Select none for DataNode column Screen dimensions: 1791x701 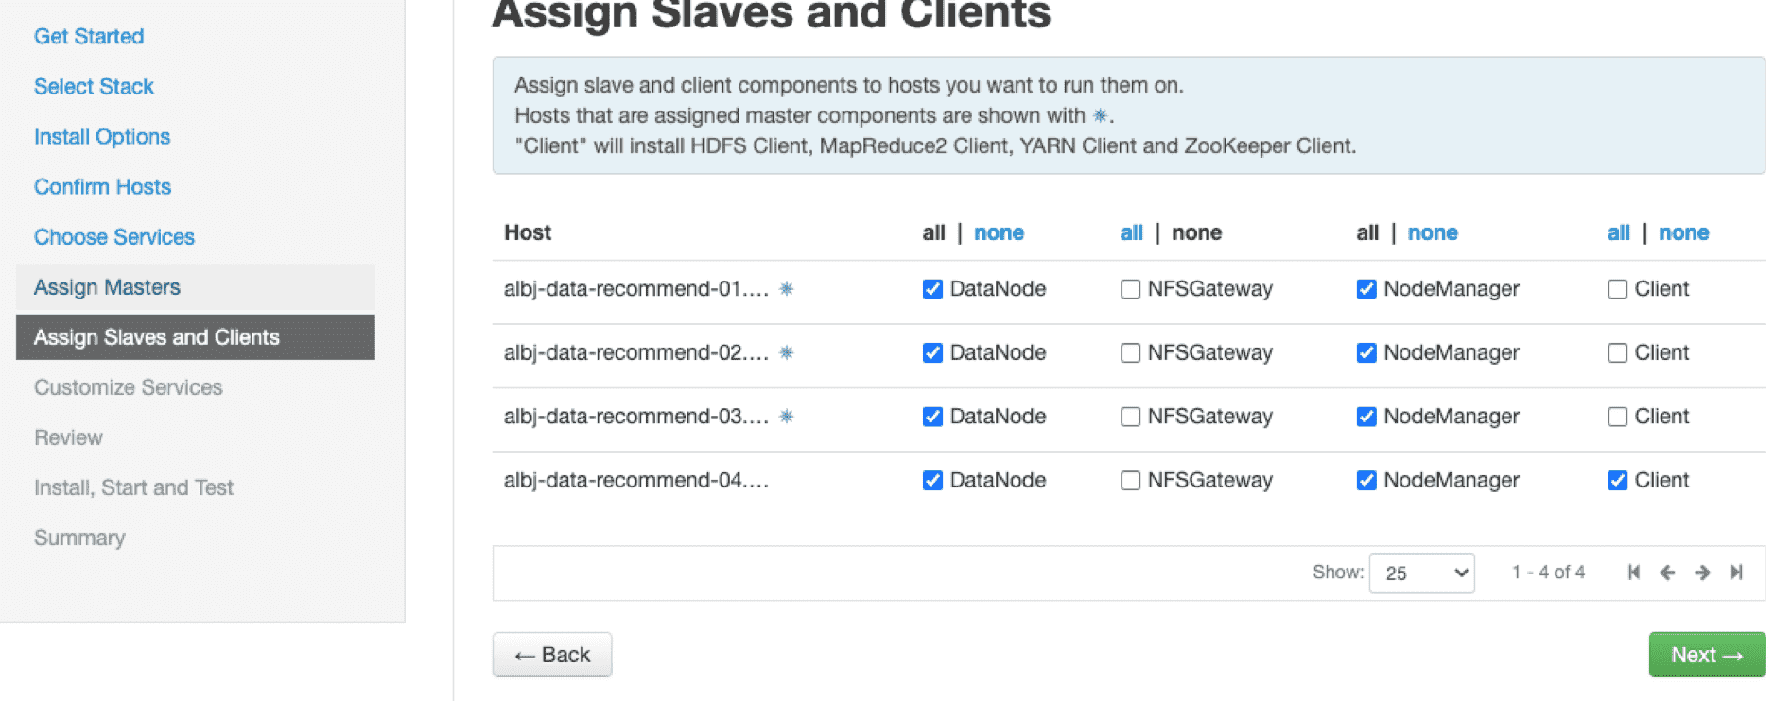click(x=999, y=232)
